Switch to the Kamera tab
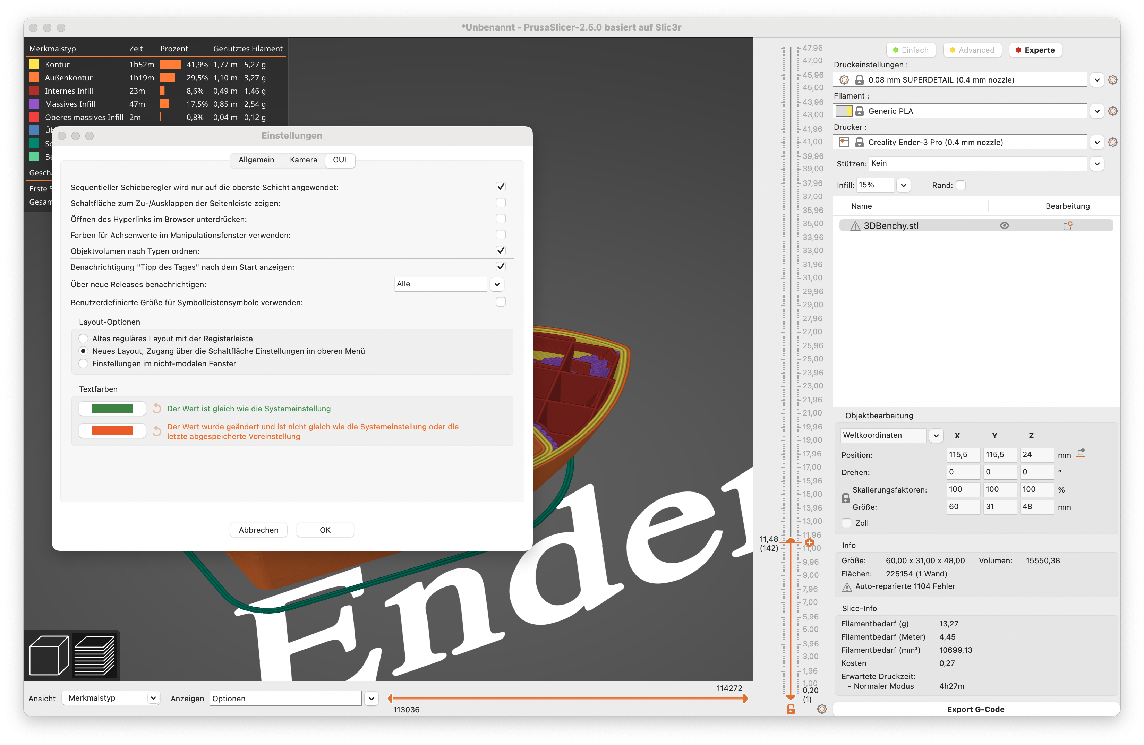Viewport: 1144px width, 745px height. [303, 160]
